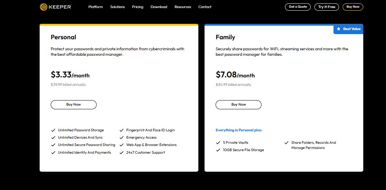Click checkmark beside Share Folders, Records
386x190 pixels.
tap(286, 143)
